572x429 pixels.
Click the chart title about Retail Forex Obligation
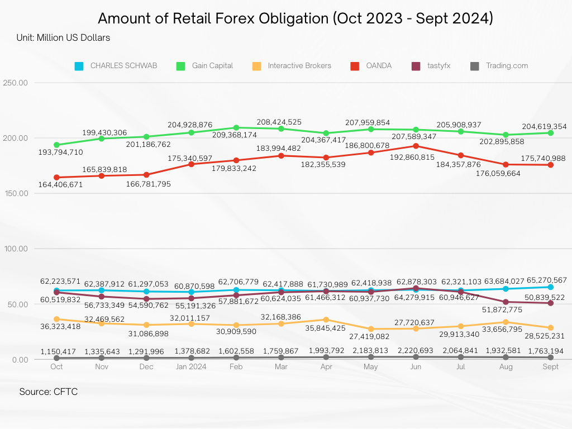pos(295,18)
